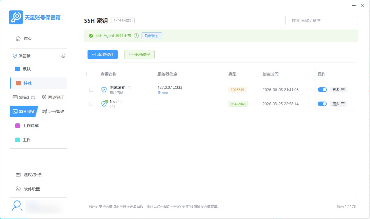
Task: Open 更多 menu for 1rsa row
Action: (x=338, y=104)
